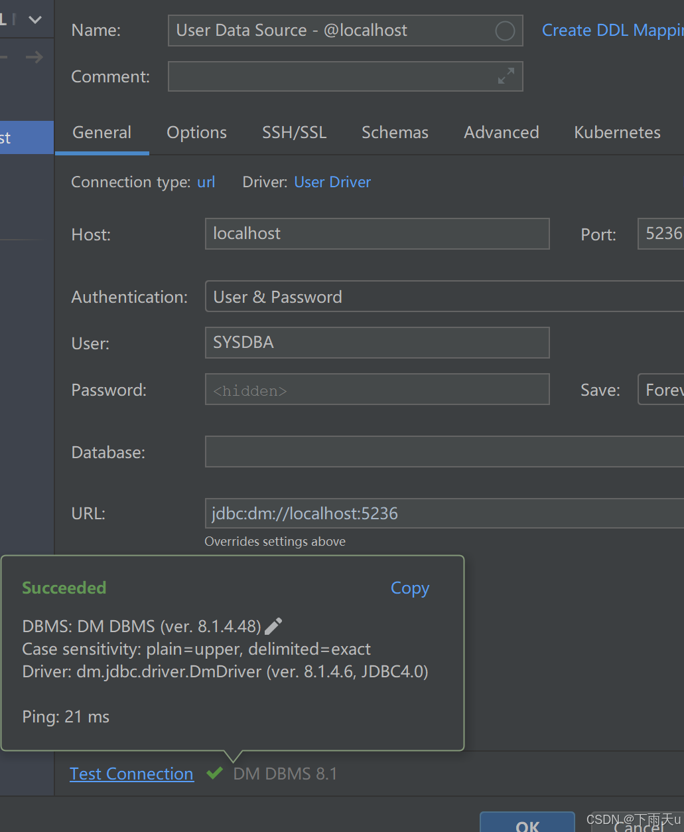
Task: Click the Cancel button
Action: (639, 823)
